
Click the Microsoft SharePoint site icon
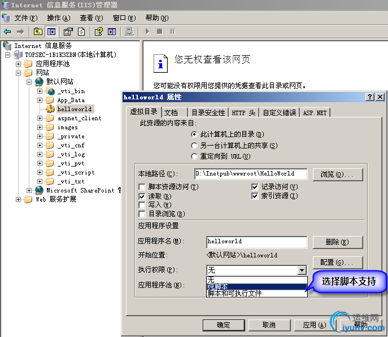(40, 190)
